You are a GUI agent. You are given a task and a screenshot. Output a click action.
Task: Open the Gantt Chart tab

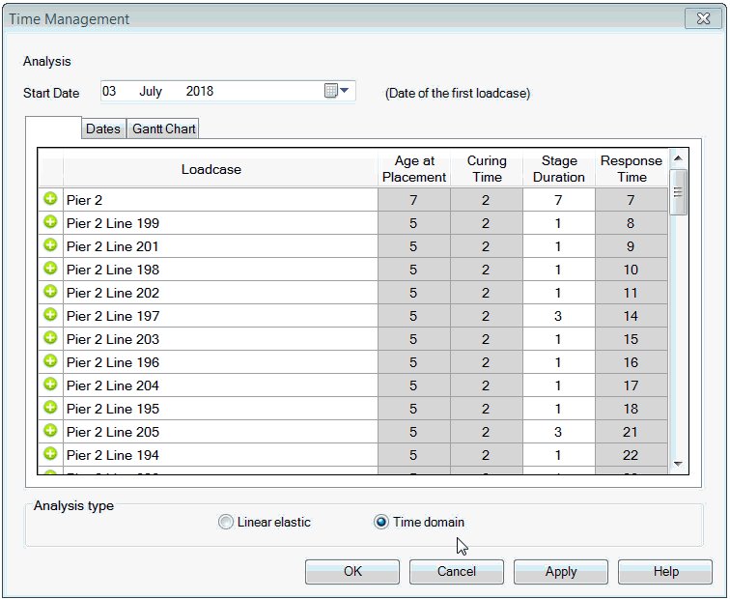164,129
